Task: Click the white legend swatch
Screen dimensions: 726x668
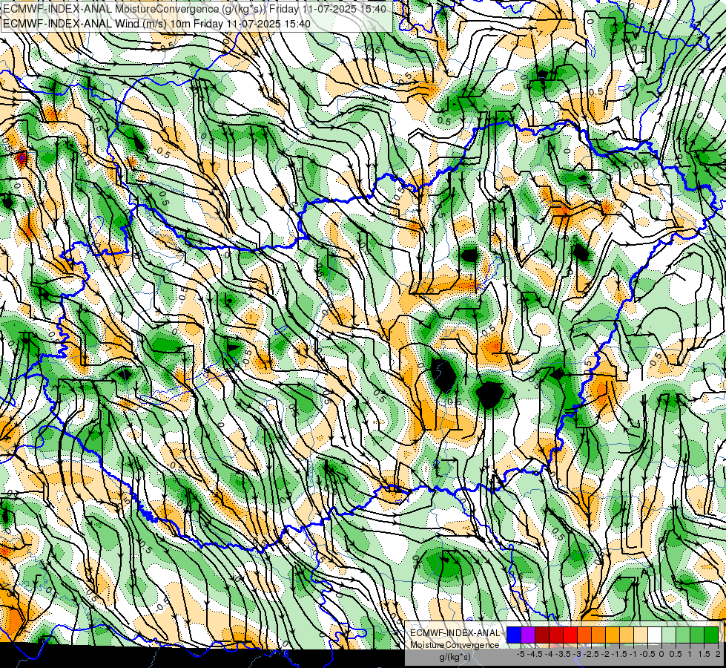Action: click(655, 635)
